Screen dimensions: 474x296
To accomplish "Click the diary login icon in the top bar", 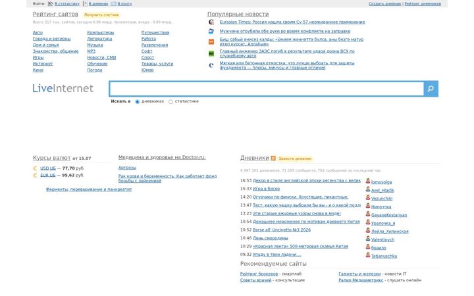I will tap(85, 4).
